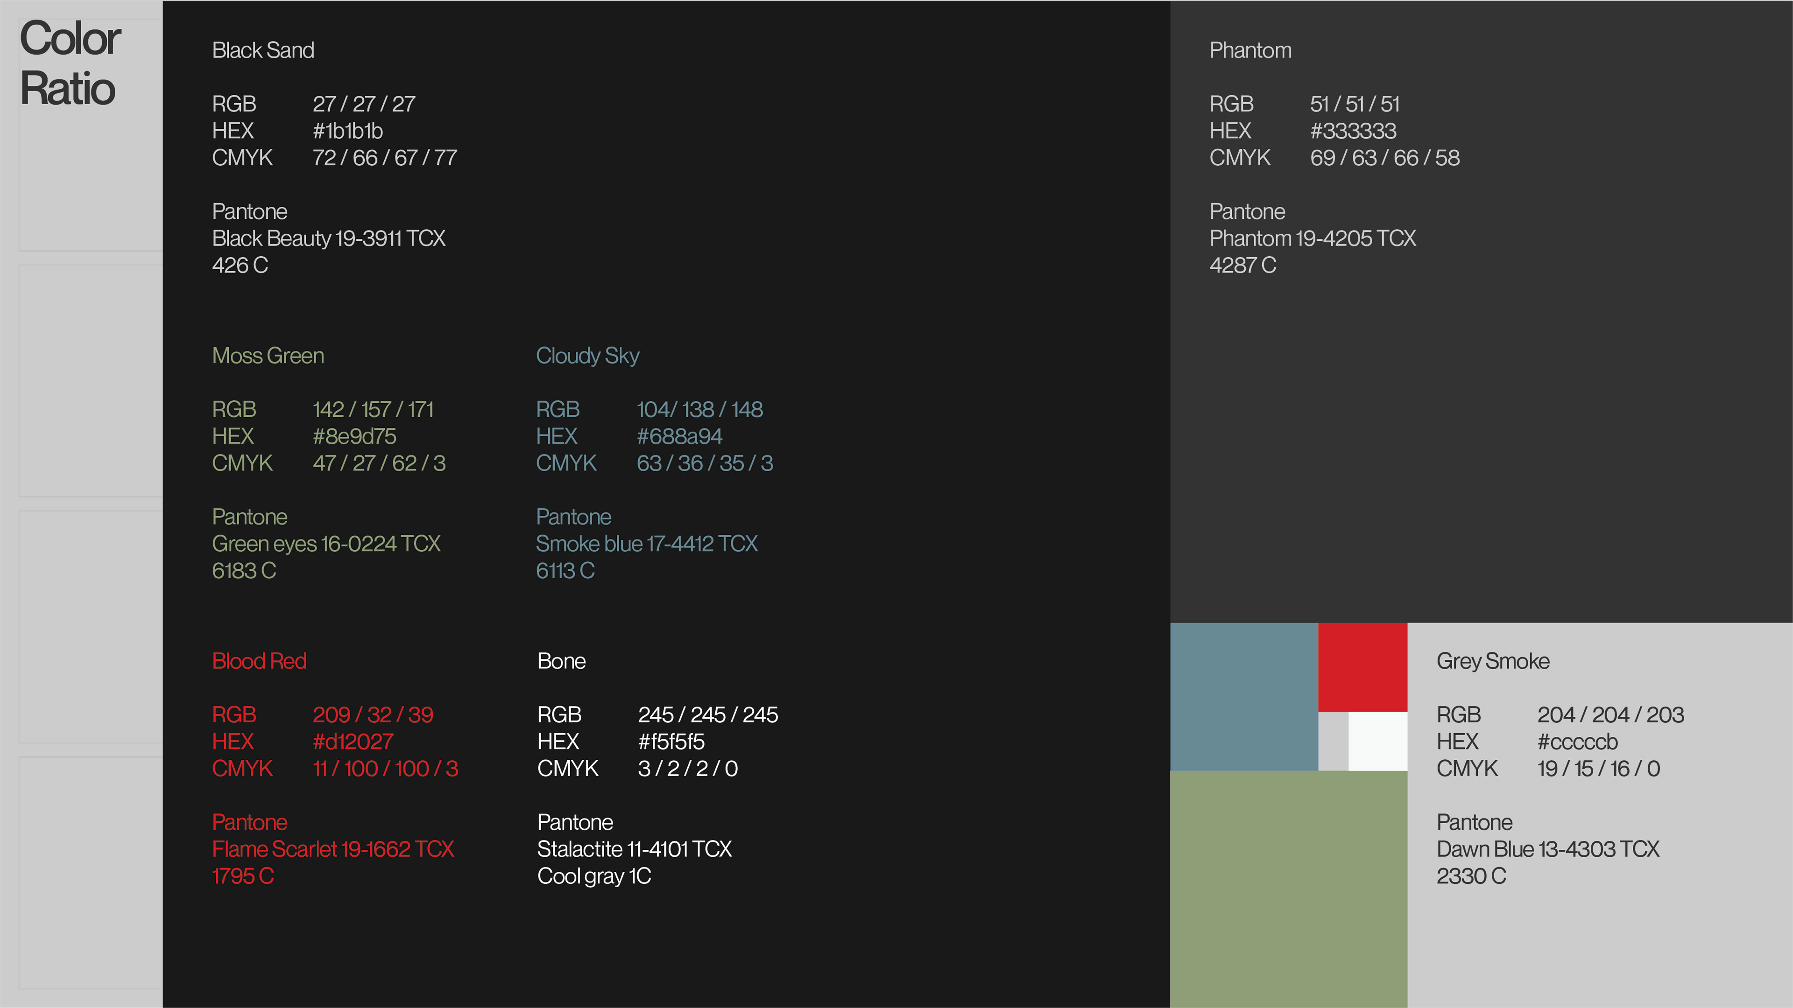Click Black Sand RGB value '27 / 27 / 27'
This screenshot has width=1793, height=1008.
(x=364, y=104)
